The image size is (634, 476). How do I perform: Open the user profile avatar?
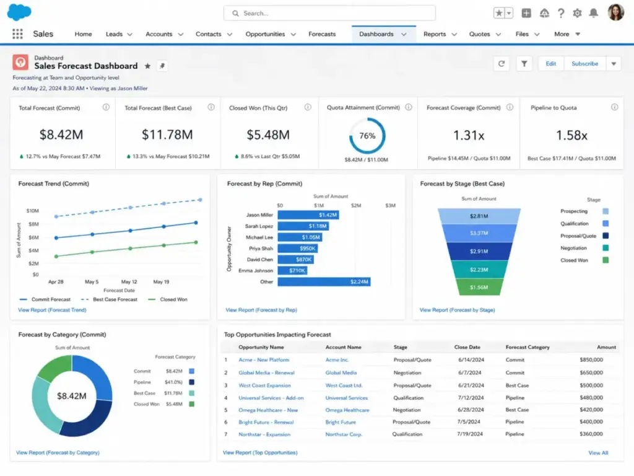pyautogui.click(x=615, y=12)
